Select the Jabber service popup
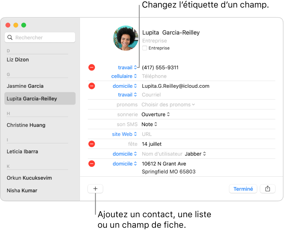Viewport: 284px width, 231px height. pyautogui.click(x=195, y=154)
